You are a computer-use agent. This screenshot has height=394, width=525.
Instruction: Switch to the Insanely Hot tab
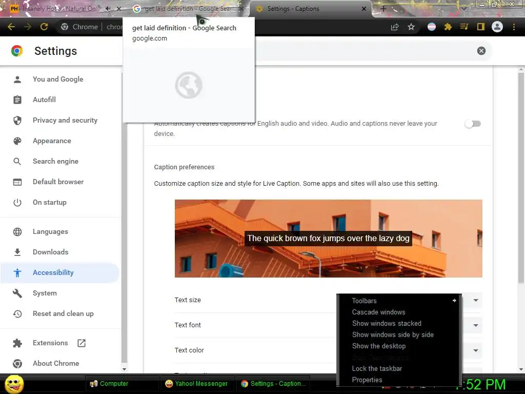click(x=59, y=9)
